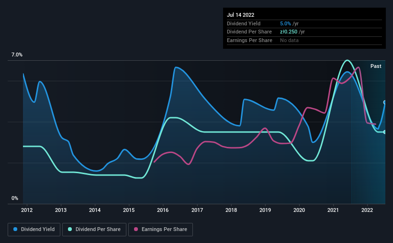Select 2016 on the time axis
The height and width of the screenshot is (243, 393).
(163, 210)
